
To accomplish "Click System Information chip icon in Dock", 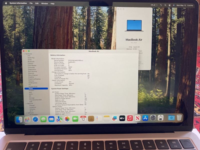I will (x=160, y=118).
